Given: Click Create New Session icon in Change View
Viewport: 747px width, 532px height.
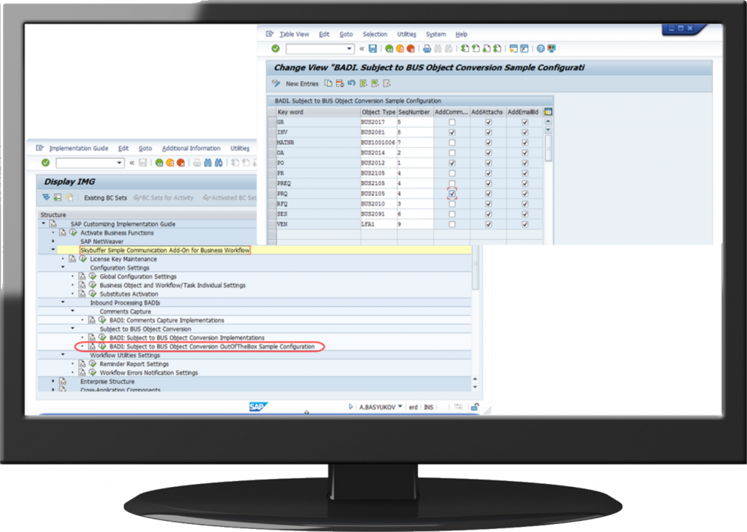Looking at the screenshot, I should pos(513,49).
